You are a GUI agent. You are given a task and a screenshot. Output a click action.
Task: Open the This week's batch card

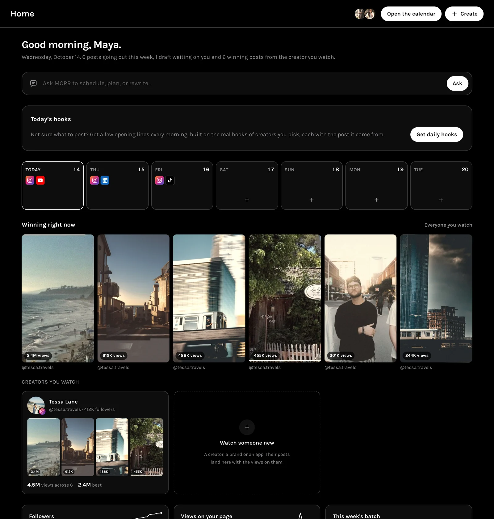(399, 512)
